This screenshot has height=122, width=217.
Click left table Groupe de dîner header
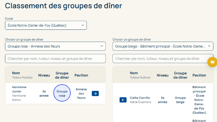(x=62, y=75)
